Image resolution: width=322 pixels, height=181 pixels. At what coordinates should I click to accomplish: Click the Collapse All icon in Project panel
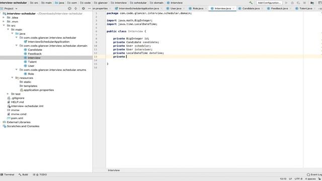click(x=75, y=9)
